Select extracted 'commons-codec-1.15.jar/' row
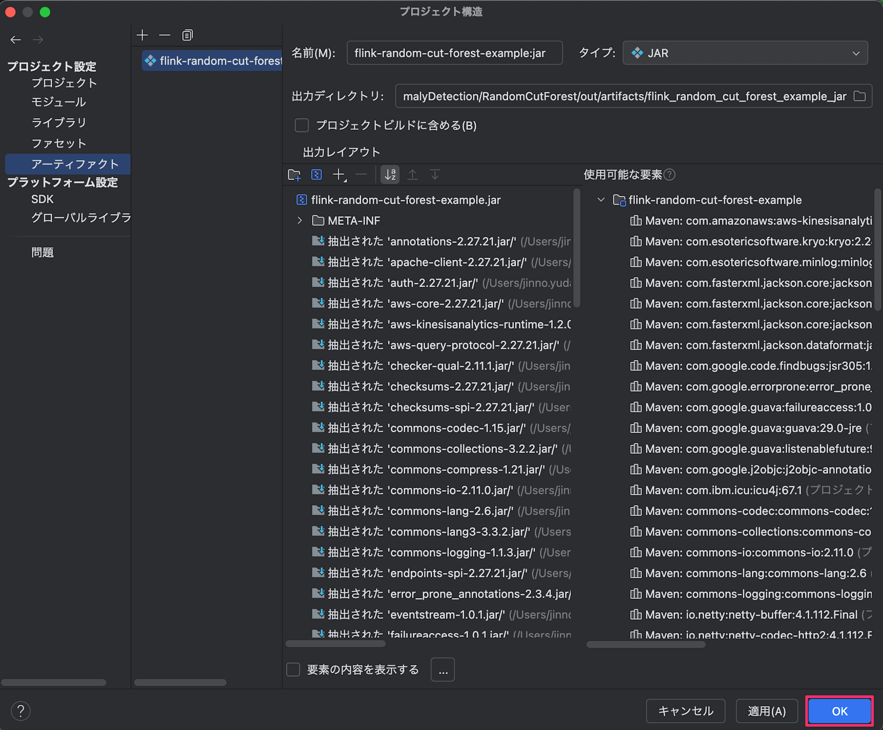Image resolution: width=883 pixels, height=730 pixels. [x=441, y=428]
